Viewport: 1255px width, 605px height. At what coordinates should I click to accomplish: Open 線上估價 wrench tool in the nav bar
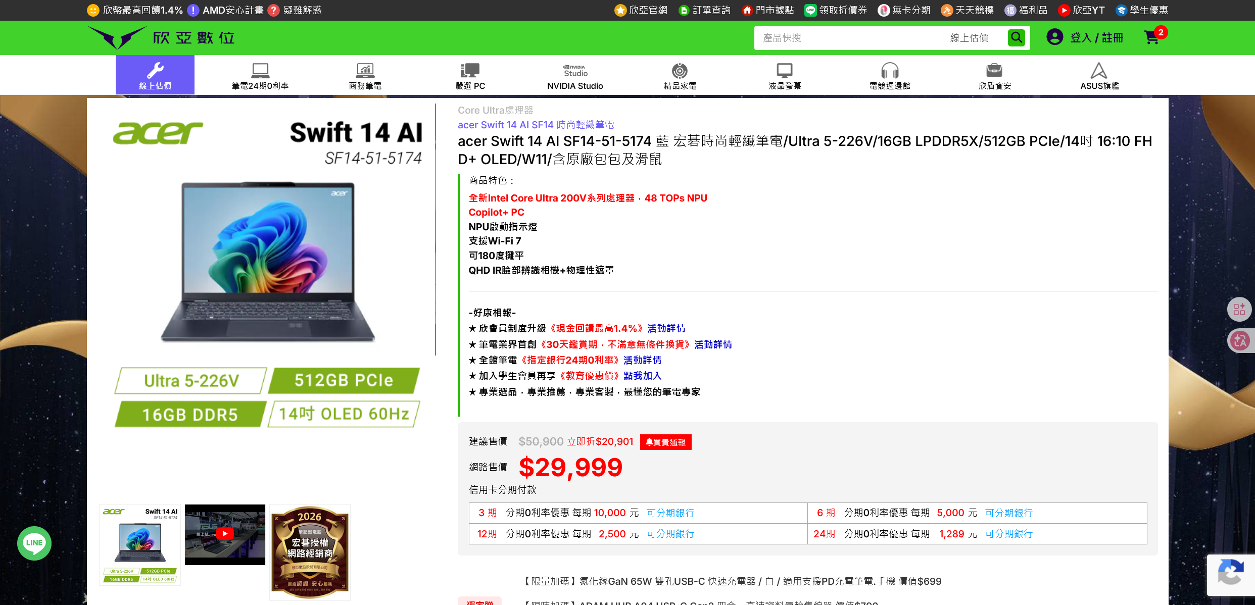coord(155,75)
